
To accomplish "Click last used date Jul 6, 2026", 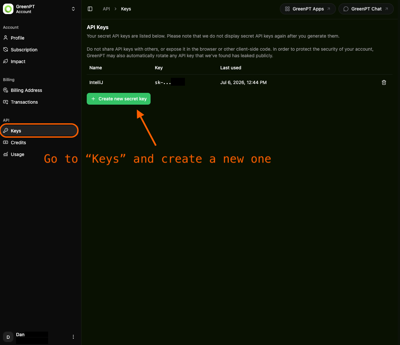I will click(244, 82).
